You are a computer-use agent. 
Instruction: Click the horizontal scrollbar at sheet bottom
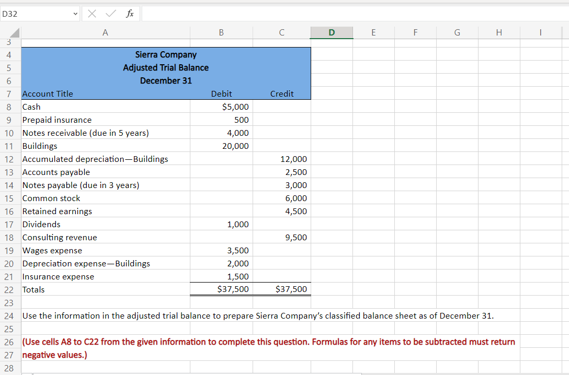coord(198,374)
